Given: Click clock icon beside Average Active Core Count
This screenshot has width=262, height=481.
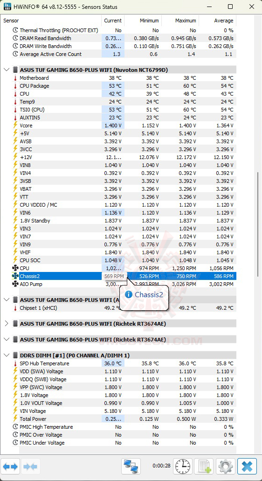Looking at the screenshot, I should point(15,54).
